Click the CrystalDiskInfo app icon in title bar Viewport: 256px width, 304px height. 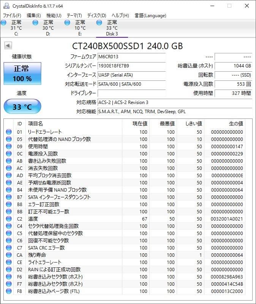(x=6, y=6)
